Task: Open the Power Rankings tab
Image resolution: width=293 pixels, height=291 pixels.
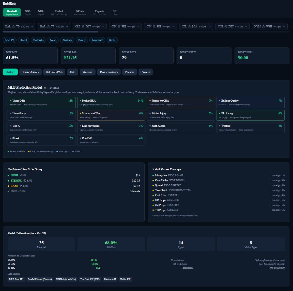Action: pyautogui.click(x=109, y=72)
